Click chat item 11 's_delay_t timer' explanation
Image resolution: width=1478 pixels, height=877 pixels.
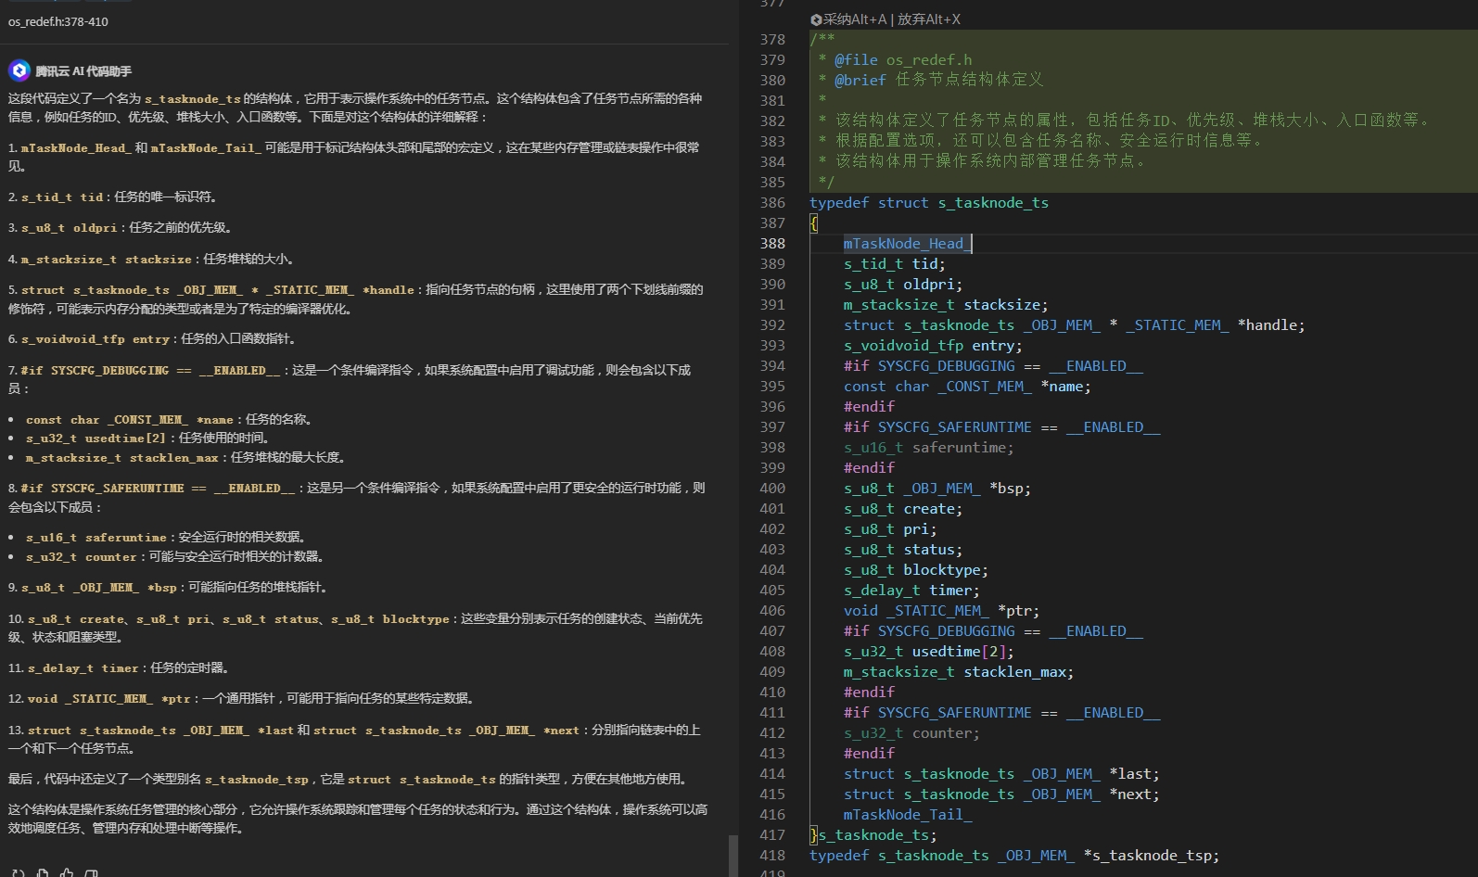click(119, 667)
